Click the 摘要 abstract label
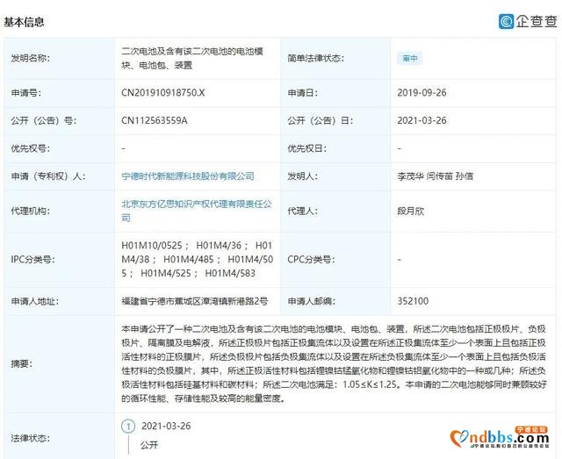 (22, 364)
